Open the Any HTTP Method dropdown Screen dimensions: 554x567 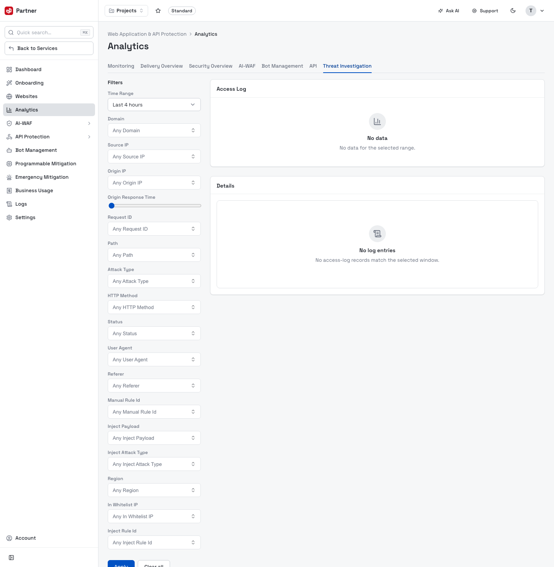point(154,307)
